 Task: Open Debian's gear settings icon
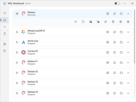tap(121, 22)
